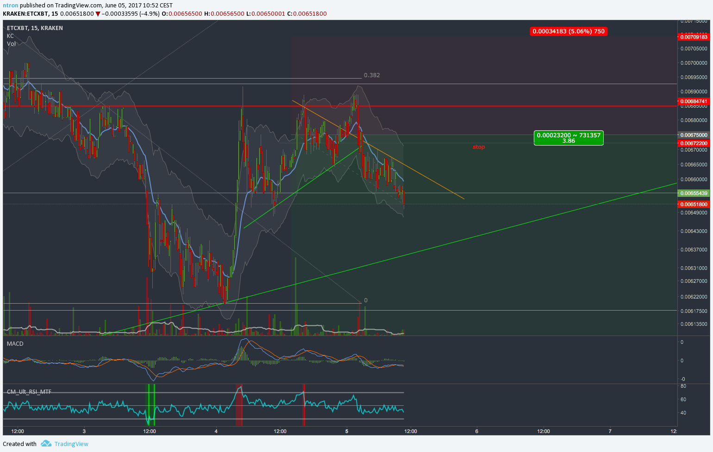Select the CM_Ult_RSI_MTF pane label
The height and width of the screenshot is (452, 713).
[29, 392]
